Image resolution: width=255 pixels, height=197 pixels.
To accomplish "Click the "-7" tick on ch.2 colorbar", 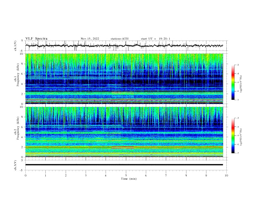I will [x=238, y=153].
